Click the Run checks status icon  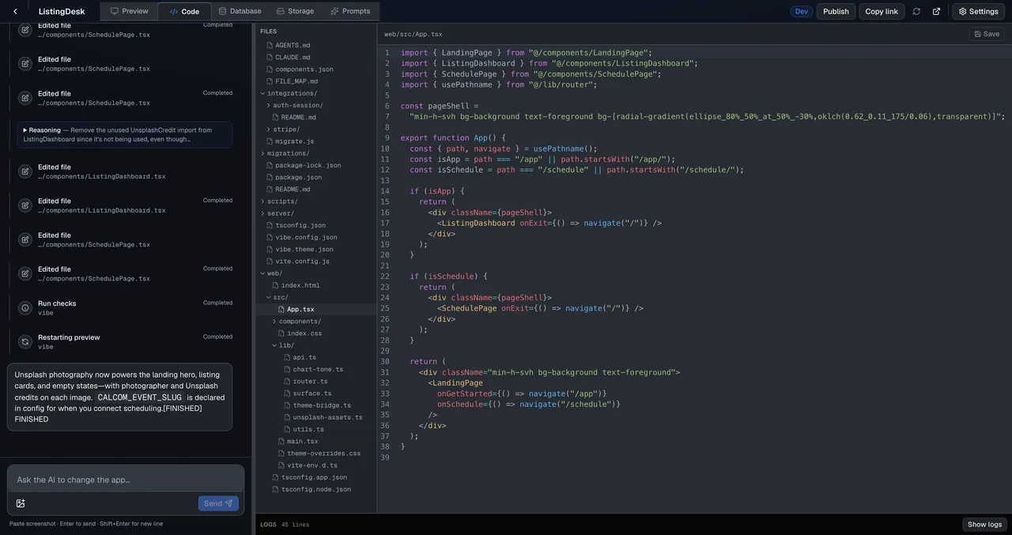(x=25, y=308)
